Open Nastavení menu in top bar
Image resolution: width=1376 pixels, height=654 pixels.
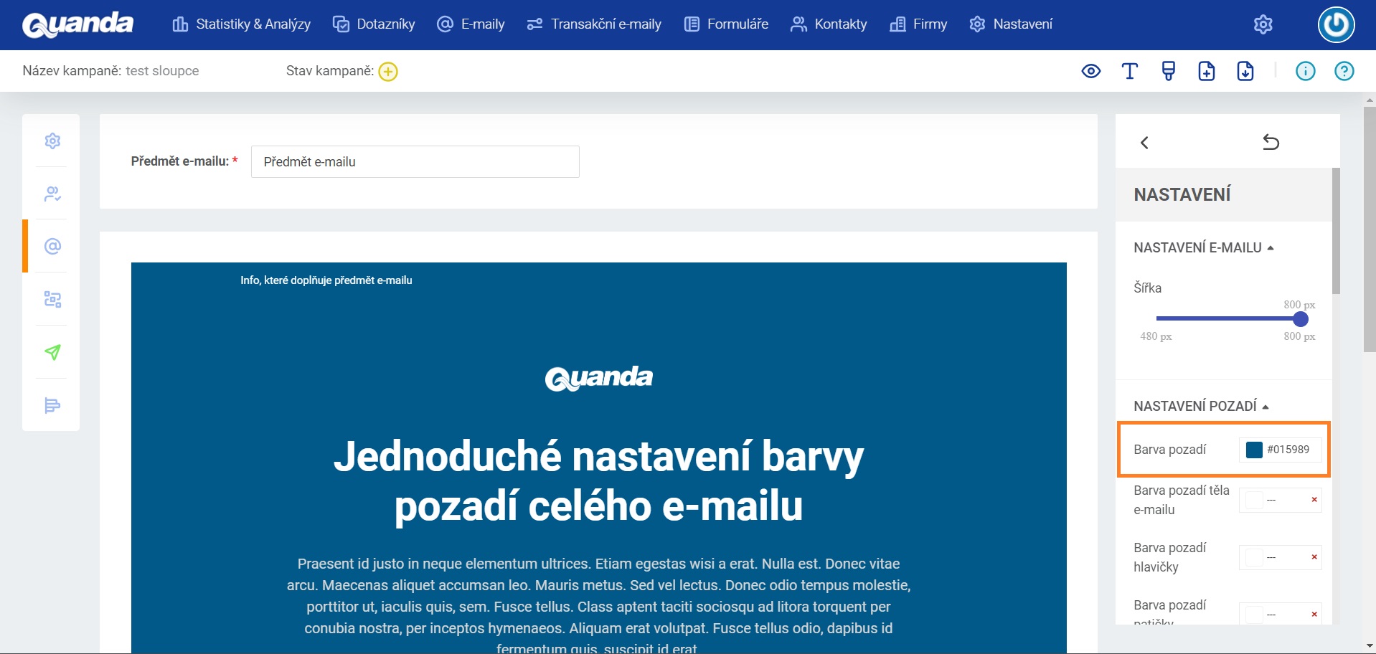coord(1011,24)
